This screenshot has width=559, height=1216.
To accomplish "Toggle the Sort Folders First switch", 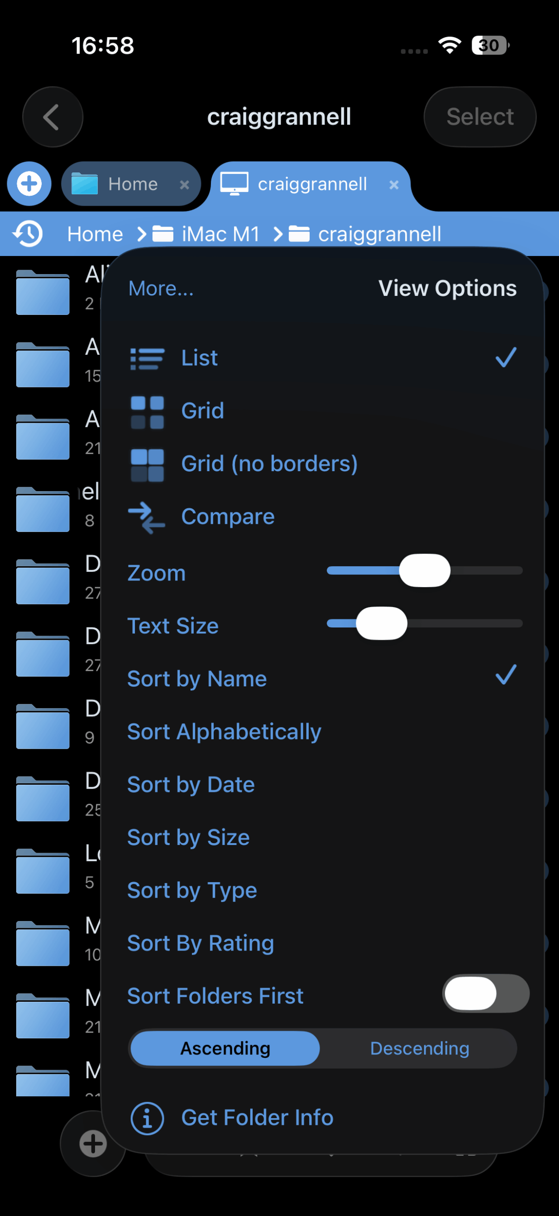I will point(485,993).
